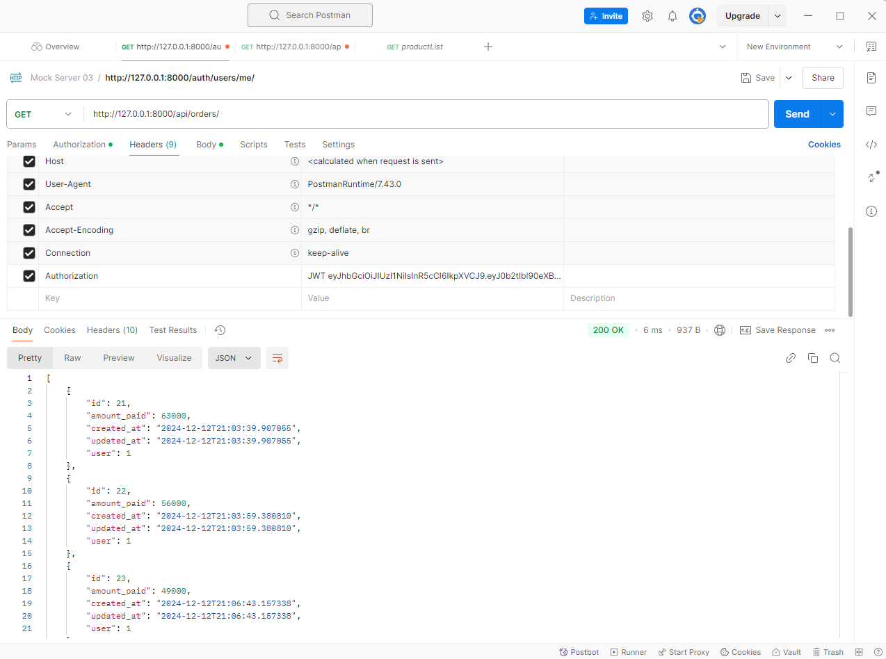Screen dimensions: 886x659
Task: Search within the response body
Action: (835, 358)
